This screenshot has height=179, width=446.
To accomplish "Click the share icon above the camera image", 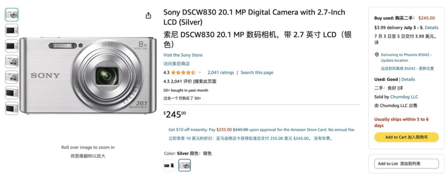I will pos(148,16).
